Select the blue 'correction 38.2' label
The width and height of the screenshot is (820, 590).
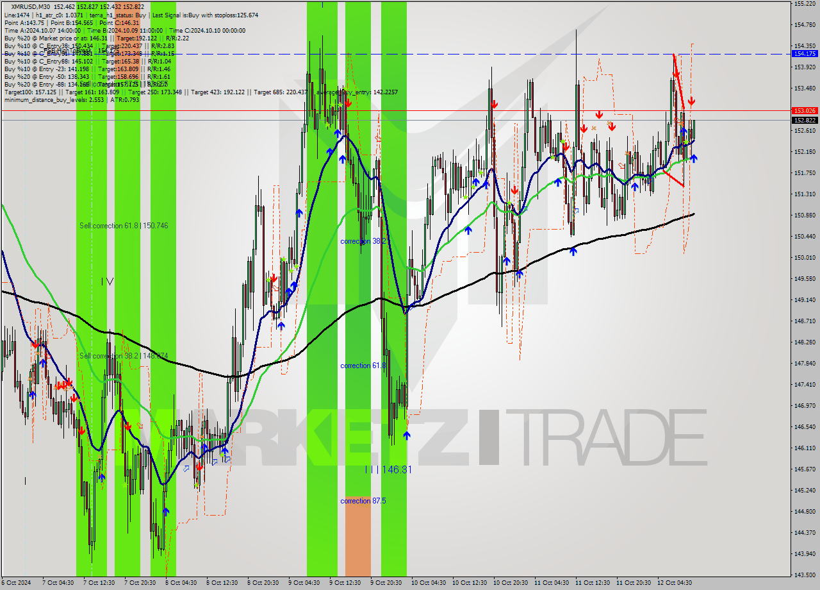363,241
